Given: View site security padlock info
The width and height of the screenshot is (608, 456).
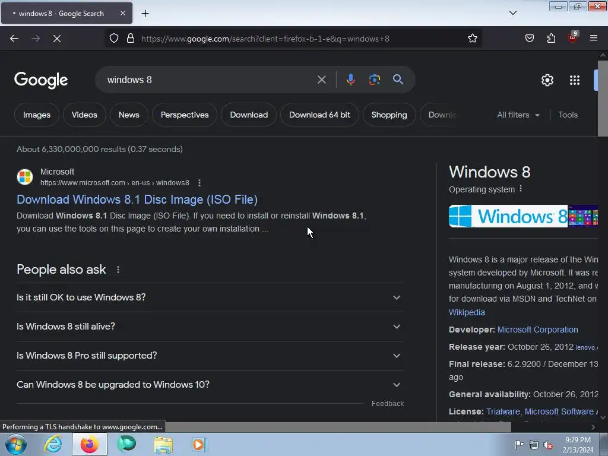Looking at the screenshot, I should pos(131,39).
